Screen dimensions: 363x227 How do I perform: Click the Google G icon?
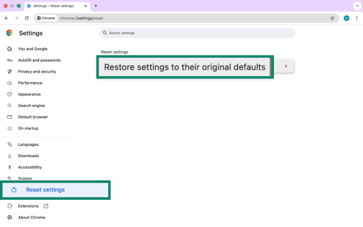click(x=10, y=49)
